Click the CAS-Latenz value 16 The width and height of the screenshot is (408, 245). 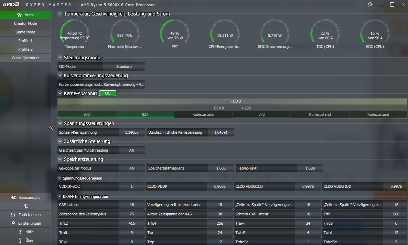point(132,205)
